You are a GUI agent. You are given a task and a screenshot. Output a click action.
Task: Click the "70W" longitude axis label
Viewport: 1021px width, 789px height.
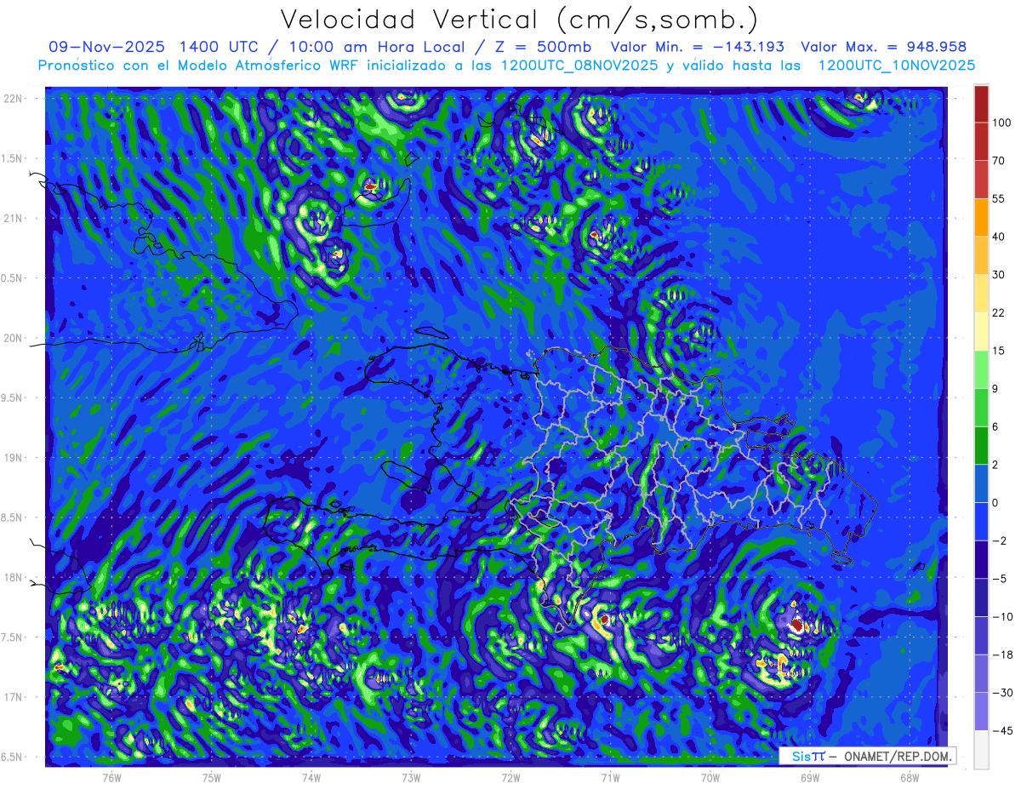coord(710,777)
